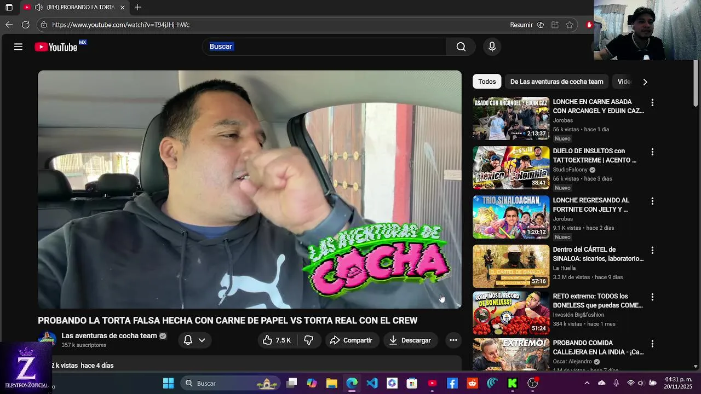The height and width of the screenshot is (394, 701).
Task: Start voice search with the microphone icon
Action: 492,47
